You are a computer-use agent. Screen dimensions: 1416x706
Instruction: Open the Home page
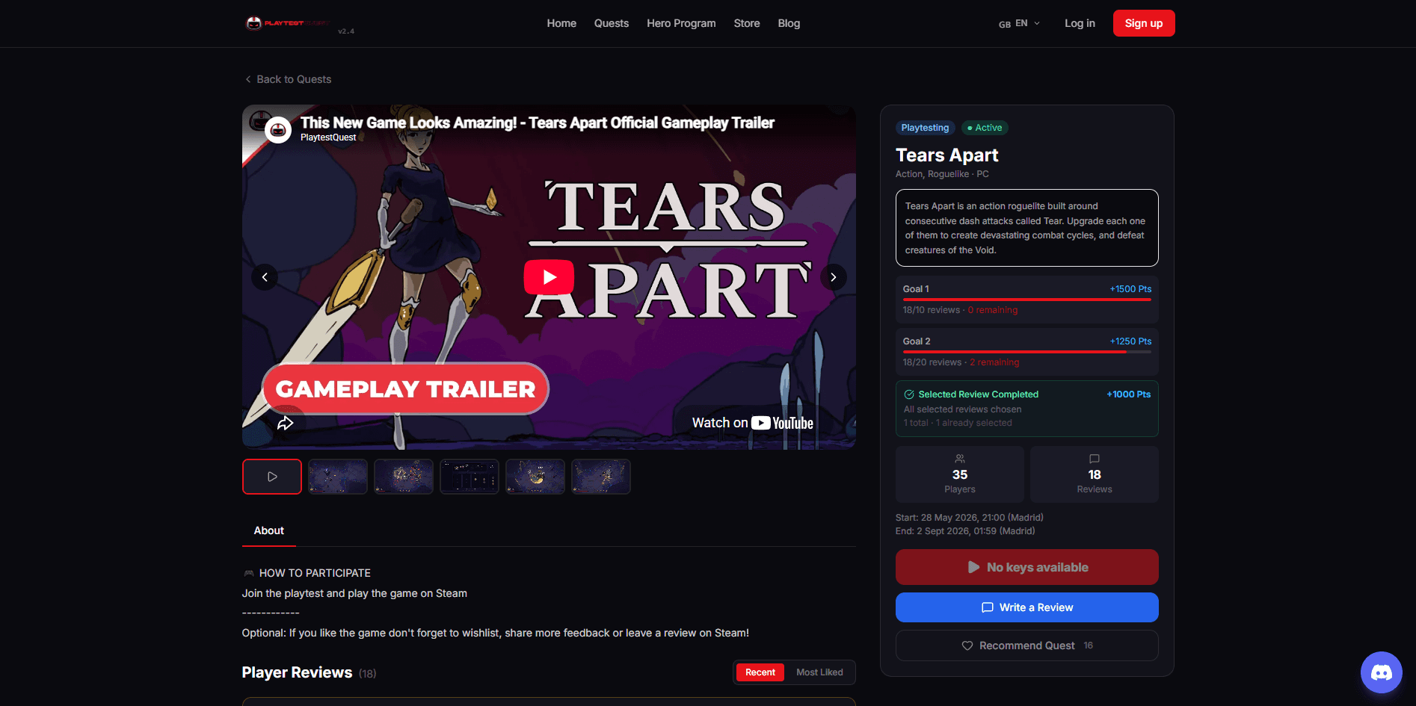[561, 23]
